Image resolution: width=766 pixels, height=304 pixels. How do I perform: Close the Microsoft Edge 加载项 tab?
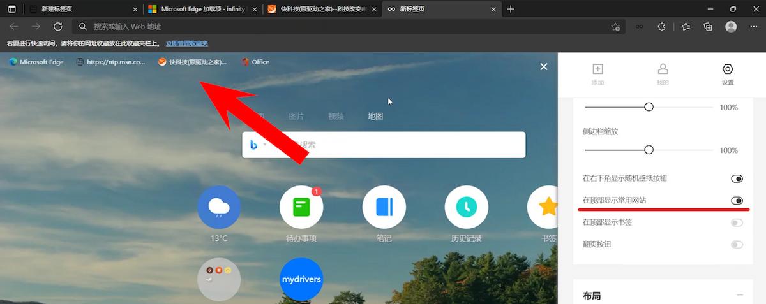click(253, 9)
